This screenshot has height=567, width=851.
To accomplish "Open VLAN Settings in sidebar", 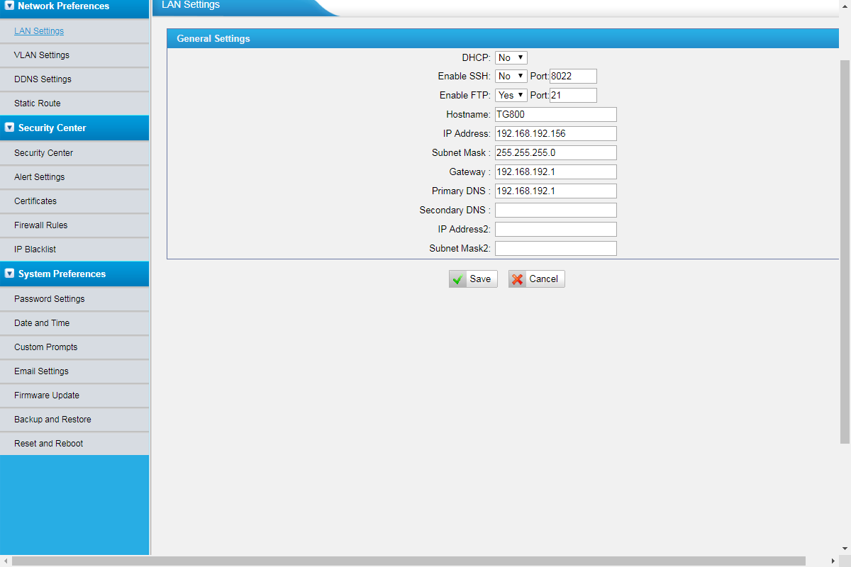I will click(42, 55).
